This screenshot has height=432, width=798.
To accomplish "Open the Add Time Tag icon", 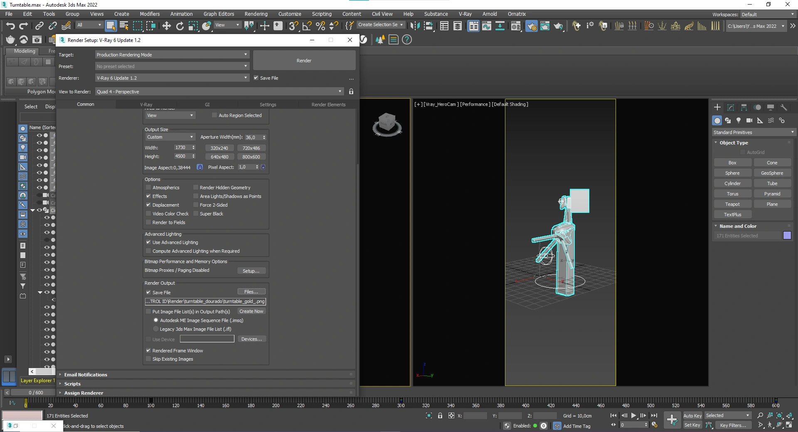I will (x=576, y=426).
